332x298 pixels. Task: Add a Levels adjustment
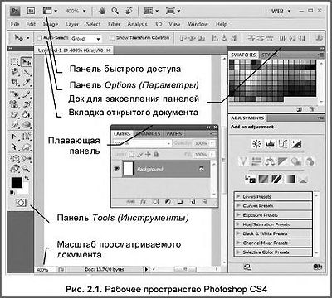270,144
